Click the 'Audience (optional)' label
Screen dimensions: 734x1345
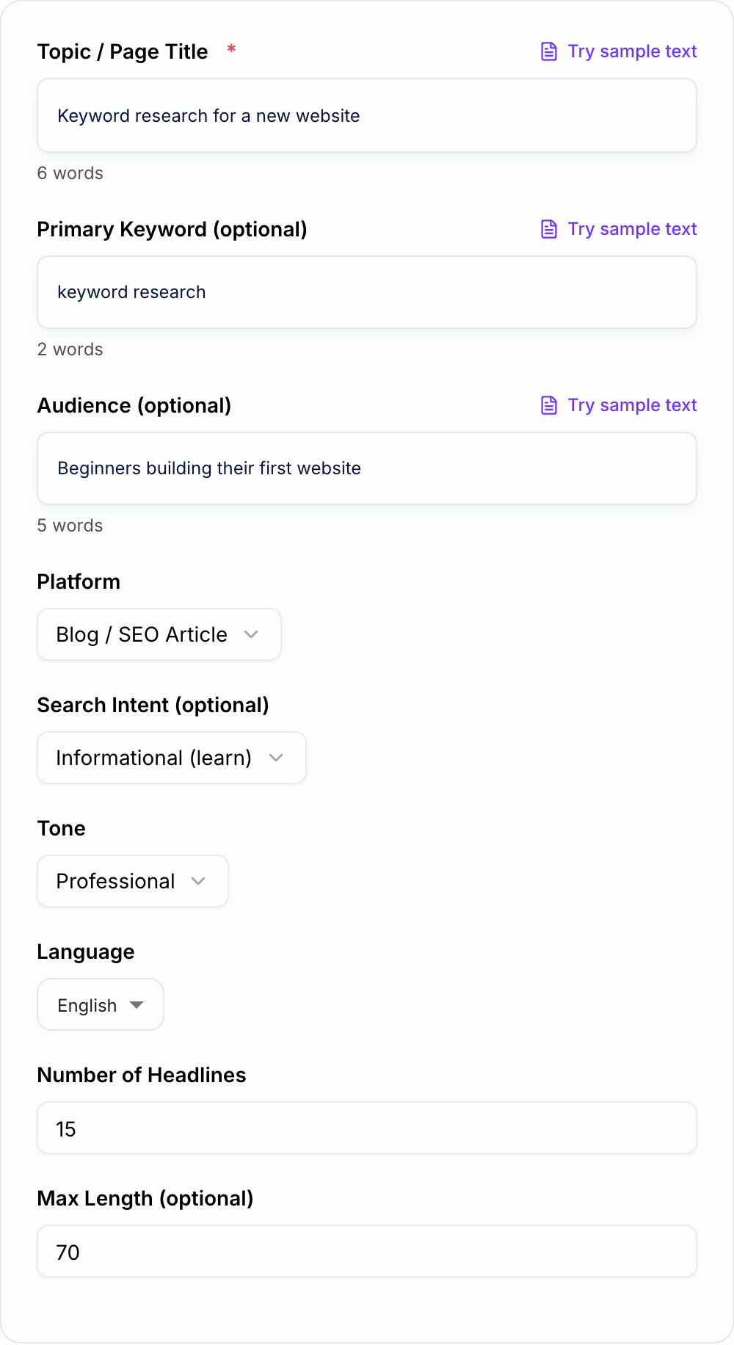134,405
